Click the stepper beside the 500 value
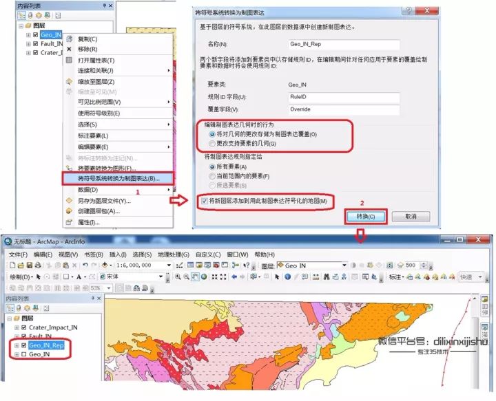 click(x=424, y=265)
